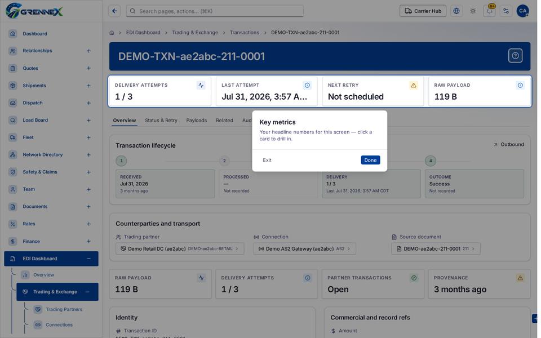
Task: Click the Shipments sidebar icon
Action: coord(13,86)
